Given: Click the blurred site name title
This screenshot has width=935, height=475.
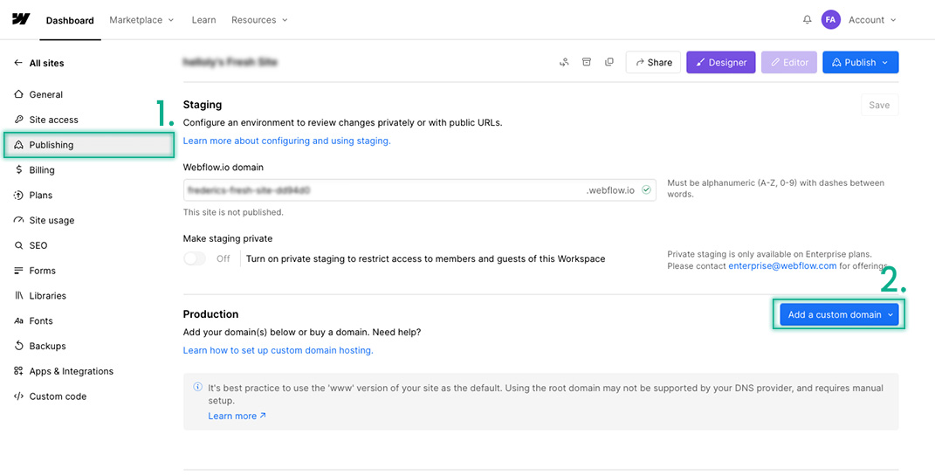Looking at the screenshot, I should [x=230, y=62].
